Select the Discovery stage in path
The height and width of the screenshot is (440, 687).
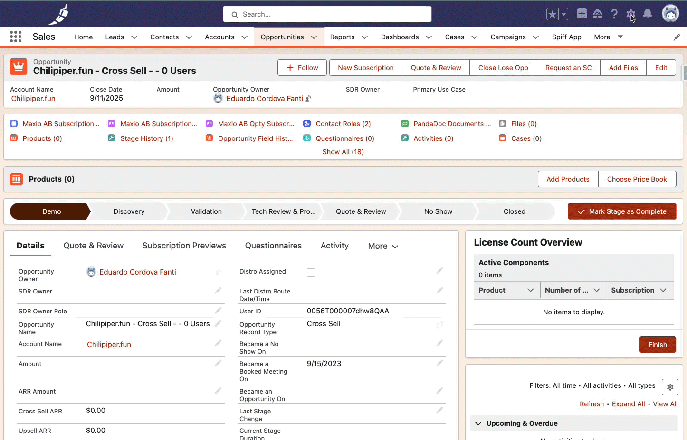point(129,211)
